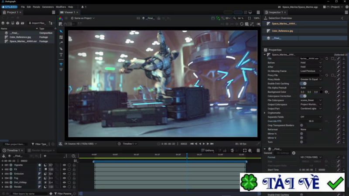Open the Project panel hamburger menu

point(54,12)
